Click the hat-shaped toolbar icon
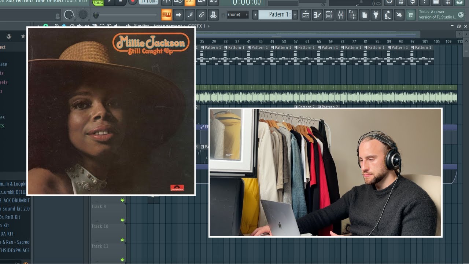The width and height of the screenshot is (469, 264). point(213,15)
